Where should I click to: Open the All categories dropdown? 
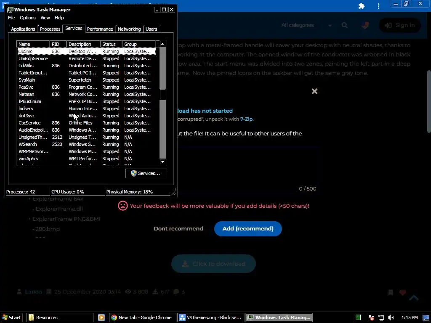[306, 25]
